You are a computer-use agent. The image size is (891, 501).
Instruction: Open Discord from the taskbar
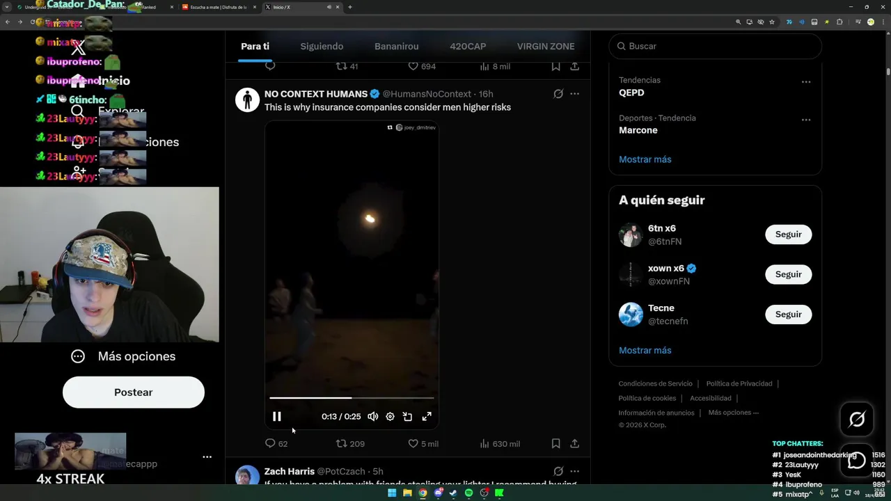[x=438, y=493]
